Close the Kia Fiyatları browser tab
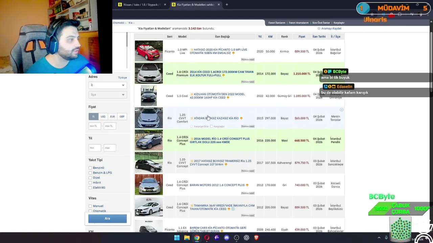The height and width of the screenshot is (243, 433). [x=219, y=5]
